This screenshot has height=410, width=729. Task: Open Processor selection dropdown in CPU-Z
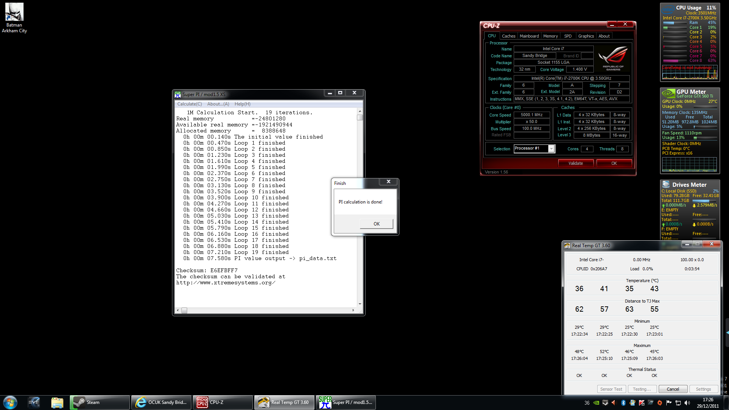551,149
